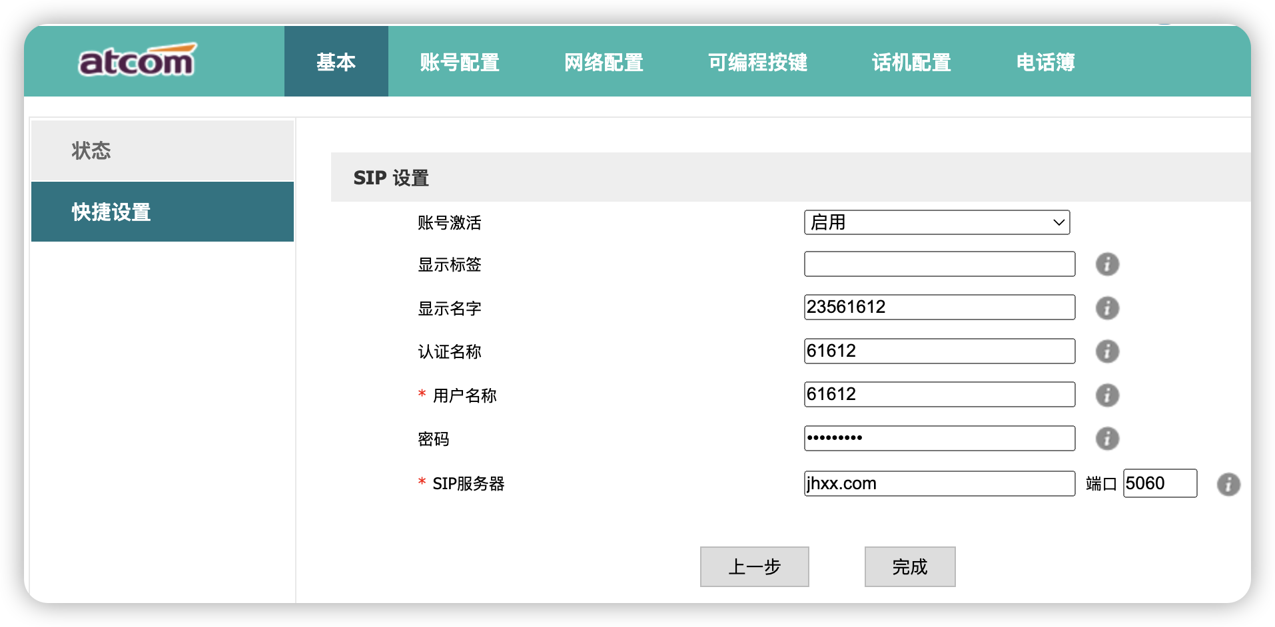Click the 端口 field showing 5060
This screenshot has height=627, width=1275.
(x=1160, y=483)
